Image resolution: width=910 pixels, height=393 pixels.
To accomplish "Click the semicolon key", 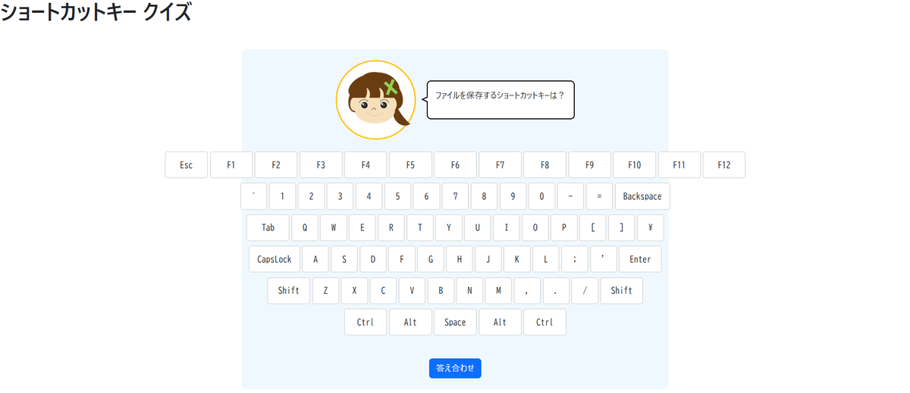I will pyautogui.click(x=575, y=259).
